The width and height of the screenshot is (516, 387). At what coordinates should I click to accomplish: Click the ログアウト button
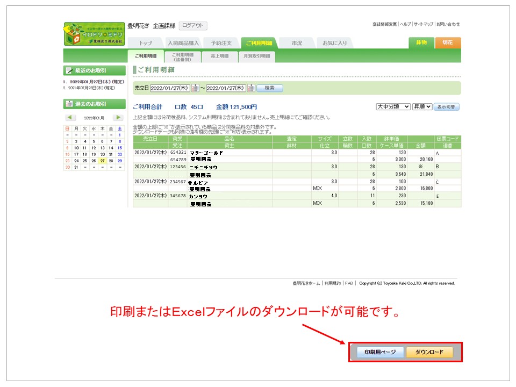tap(192, 26)
